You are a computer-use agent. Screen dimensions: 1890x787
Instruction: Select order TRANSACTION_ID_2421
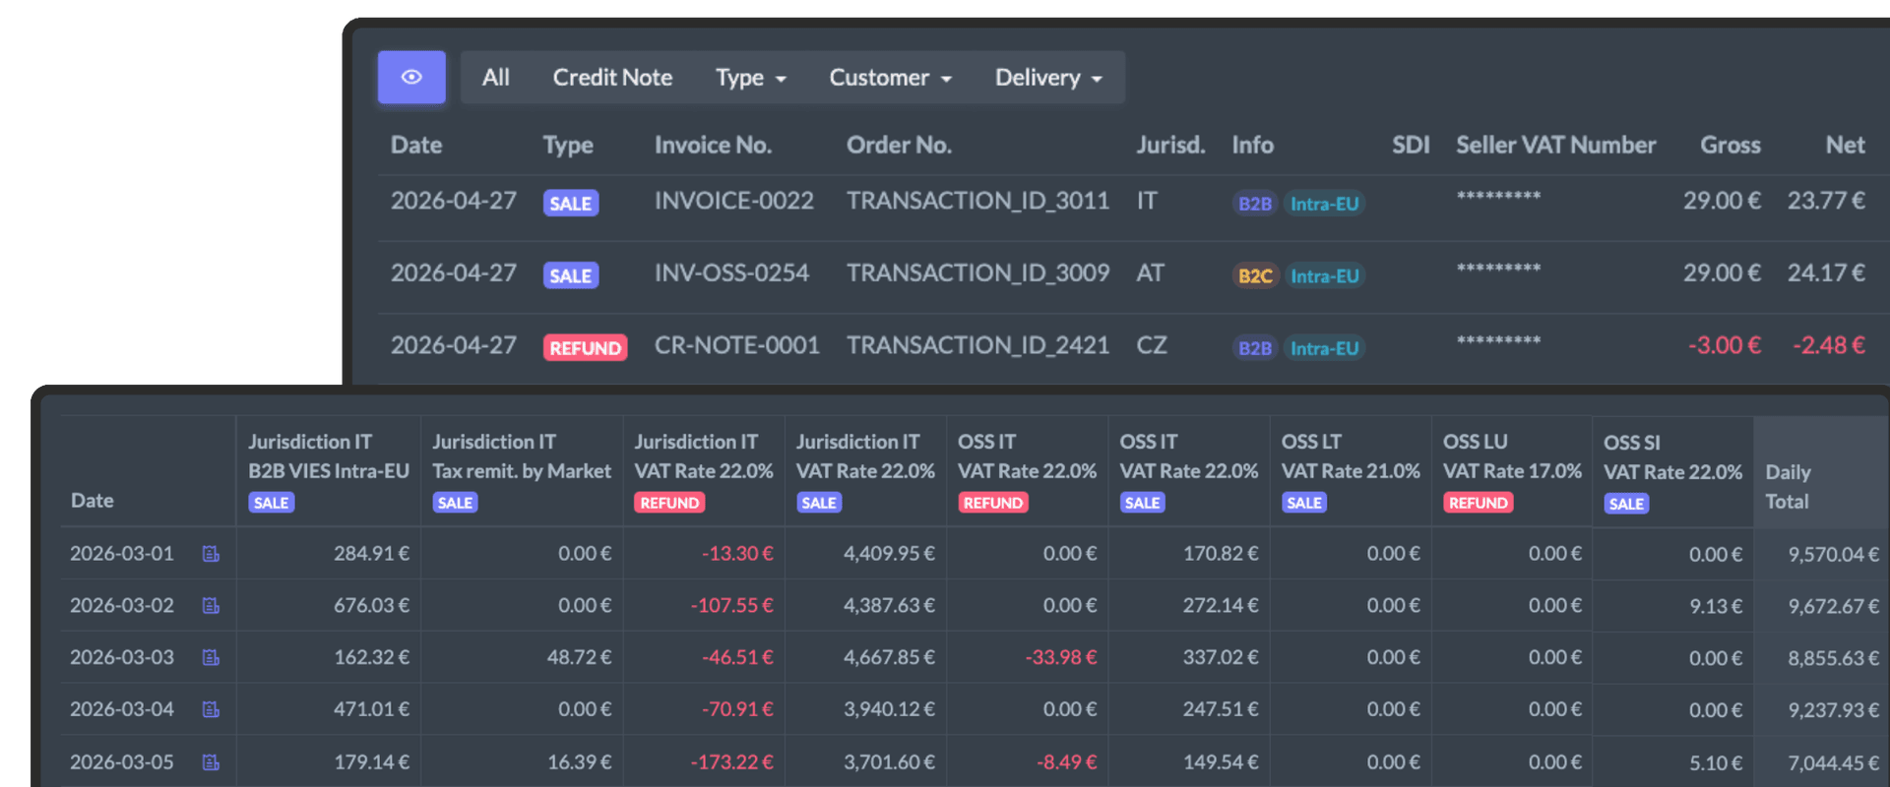point(977,345)
